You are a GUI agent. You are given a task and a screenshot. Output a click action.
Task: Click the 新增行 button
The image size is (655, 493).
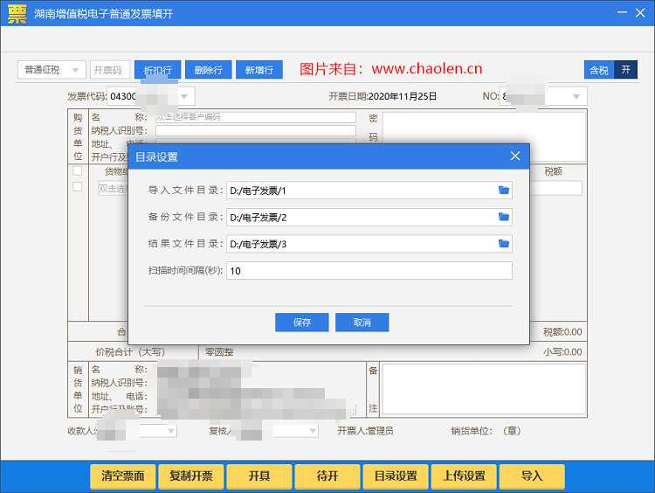click(259, 70)
